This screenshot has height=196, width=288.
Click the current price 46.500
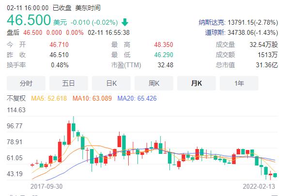click(29, 20)
